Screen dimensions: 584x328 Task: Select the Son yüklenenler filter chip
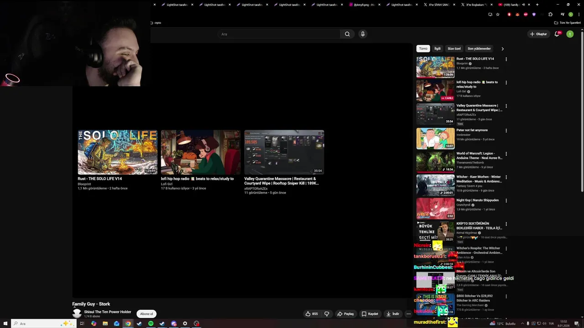click(479, 49)
